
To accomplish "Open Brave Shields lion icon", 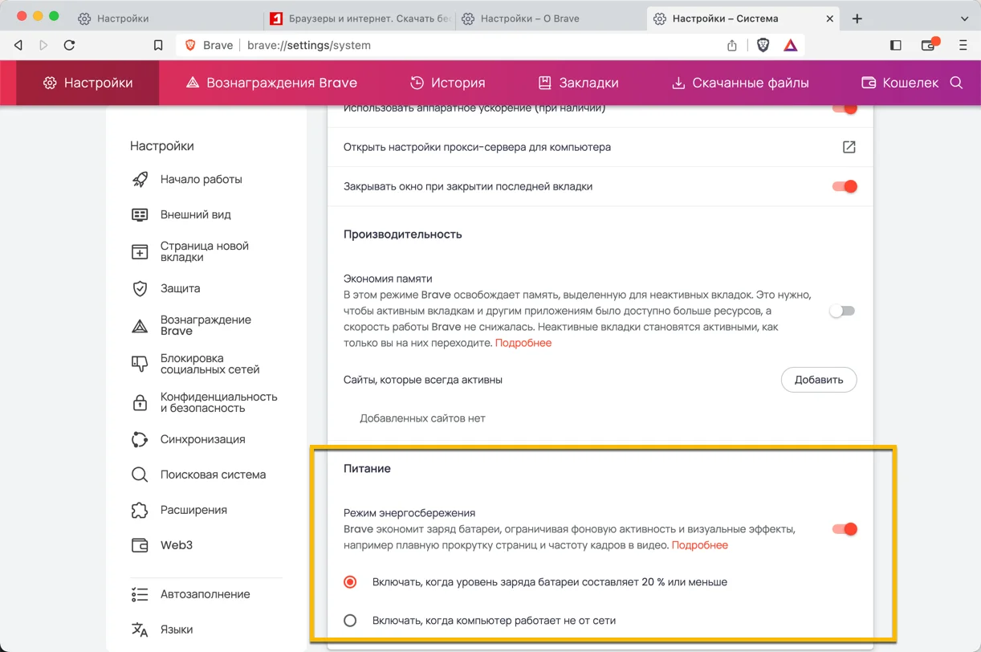I will [763, 46].
